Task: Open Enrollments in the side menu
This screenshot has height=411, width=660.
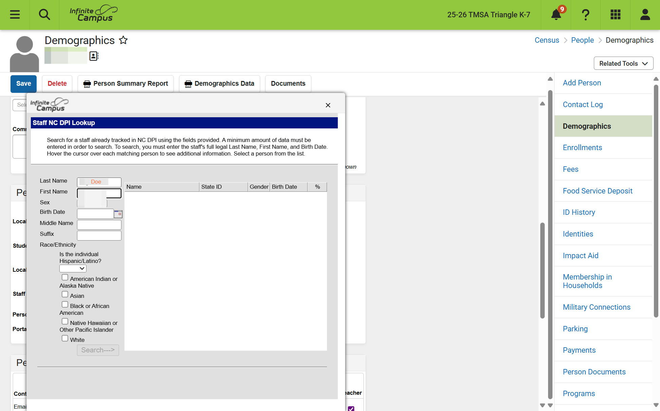Action: point(603,147)
